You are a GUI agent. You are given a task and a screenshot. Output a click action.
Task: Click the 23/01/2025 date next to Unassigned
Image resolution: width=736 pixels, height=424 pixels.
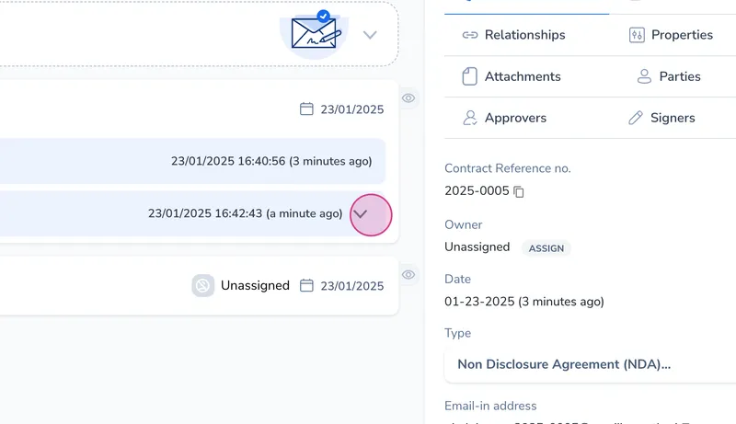pyautogui.click(x=352, y=286)
